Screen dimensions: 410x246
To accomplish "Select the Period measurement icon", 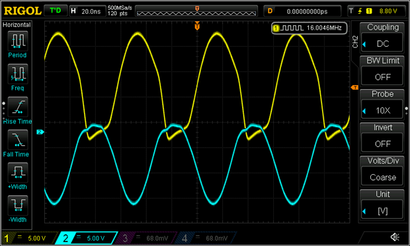I will click(18, 41).
